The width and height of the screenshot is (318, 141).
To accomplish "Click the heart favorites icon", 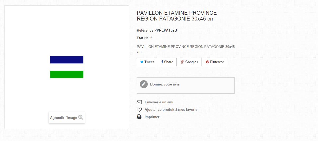I will click(139, 110).
